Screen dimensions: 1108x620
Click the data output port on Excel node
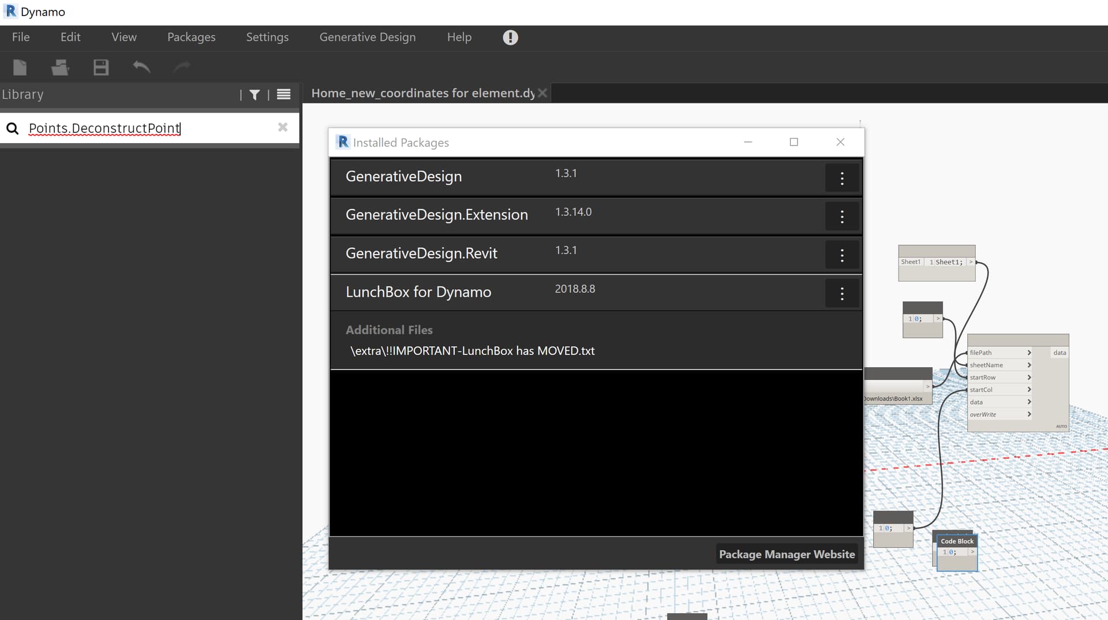point(1060,353)
